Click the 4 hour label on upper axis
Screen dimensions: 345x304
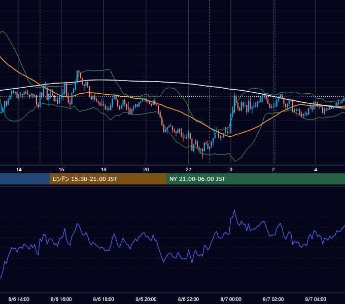coord(316,170)
